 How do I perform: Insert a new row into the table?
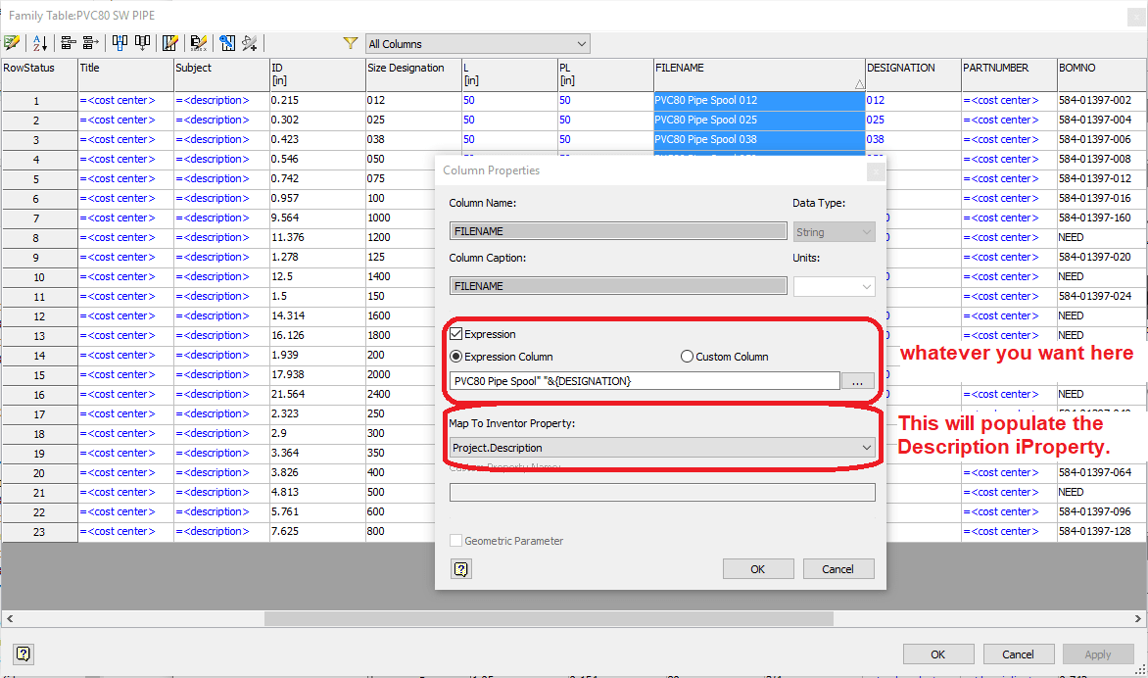pyautogui.click(x=118, y=43)
